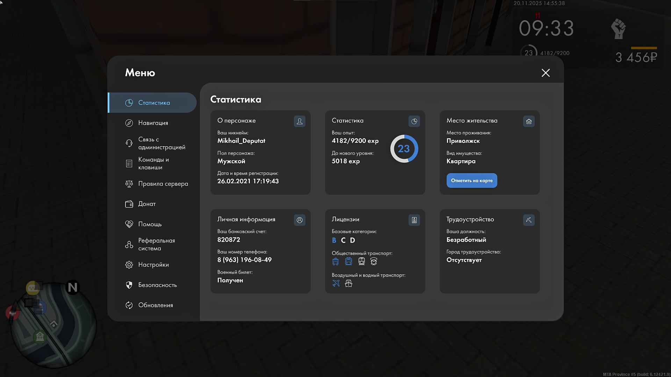Select Команды и клавиши menu item

(153, 163)
